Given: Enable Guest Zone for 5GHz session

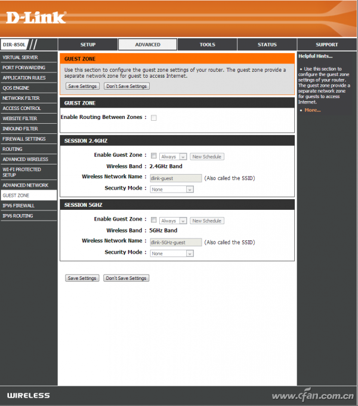Looking at the screenshot, I should pyautogui.click(x=154, y=220).
